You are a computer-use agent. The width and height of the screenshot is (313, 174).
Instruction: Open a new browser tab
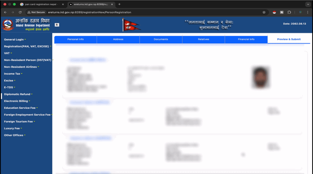119,4
